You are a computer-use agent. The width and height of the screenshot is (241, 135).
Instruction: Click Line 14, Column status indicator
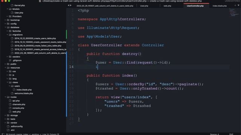[50, 134]
